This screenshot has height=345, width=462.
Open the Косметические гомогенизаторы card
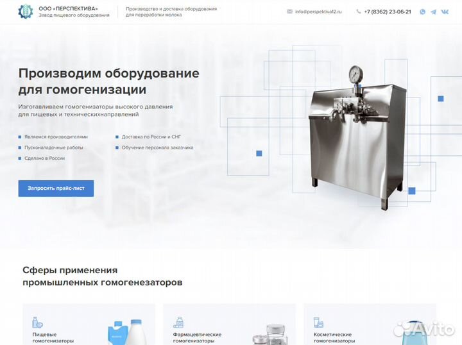(370, 324)
